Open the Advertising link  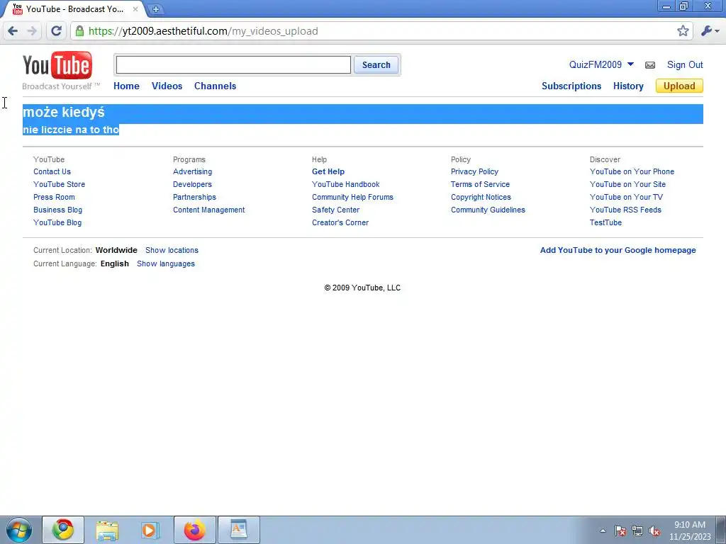[193, 171]
